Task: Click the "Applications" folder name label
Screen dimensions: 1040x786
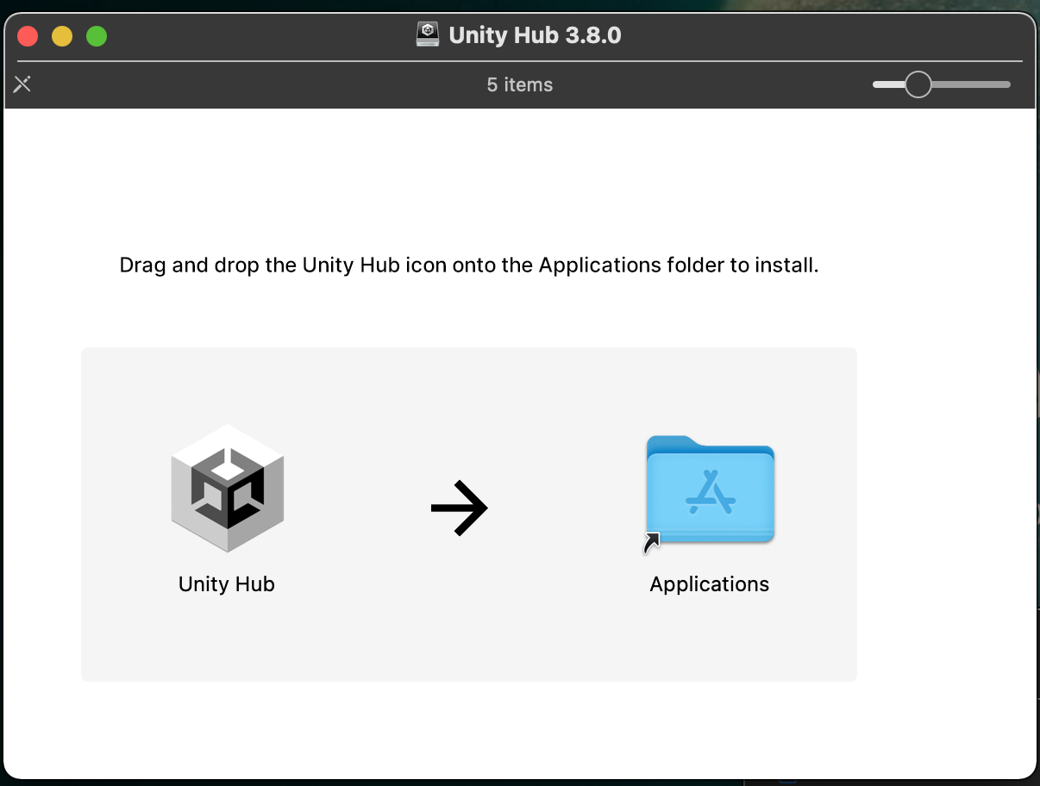Action: click(710, 584)
